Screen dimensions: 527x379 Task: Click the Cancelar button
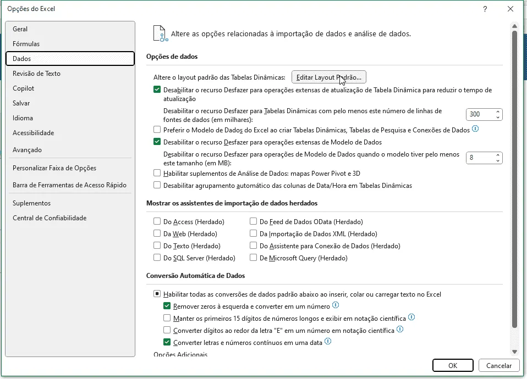tap(499, 365)
